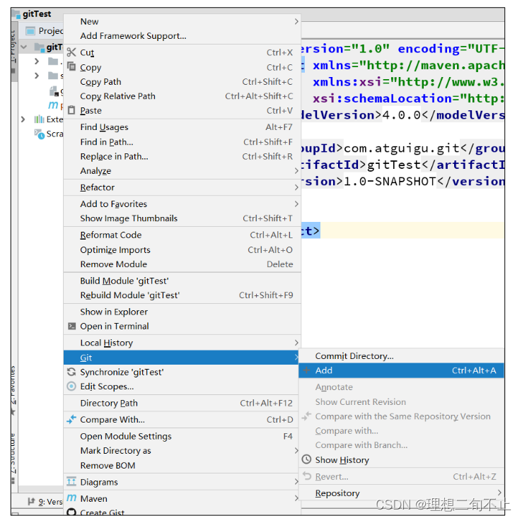Select Find Usages menu item
This screenshot has width=522, height=518.
(182, 127)
